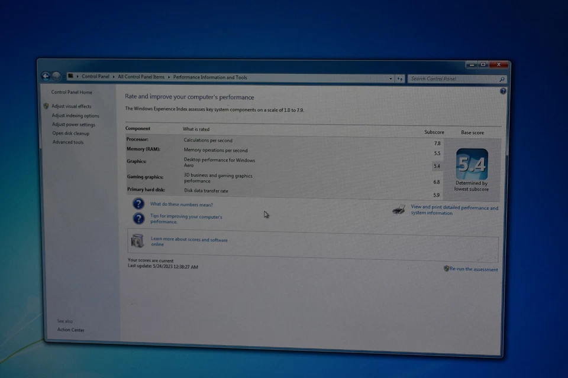
Task: Select Action Center under See also
Action: (70, 330)
